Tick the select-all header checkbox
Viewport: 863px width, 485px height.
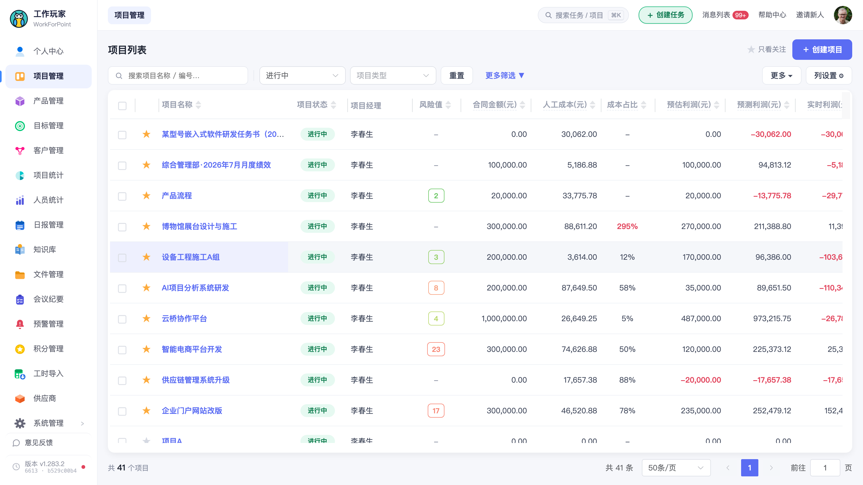[x=122, y=106]
